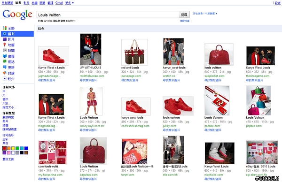
Task: Open the luxury.rayli.com.cn model thumbnail
Action: pos(91,101)
